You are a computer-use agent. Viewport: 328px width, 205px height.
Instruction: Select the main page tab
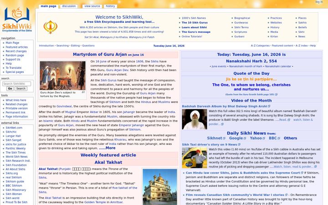point(48,6)
